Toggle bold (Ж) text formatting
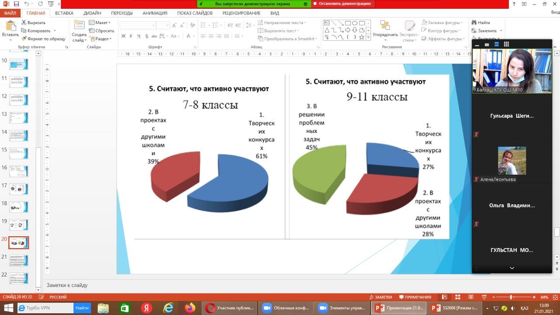Screen dimensions: 560x315 123,36
